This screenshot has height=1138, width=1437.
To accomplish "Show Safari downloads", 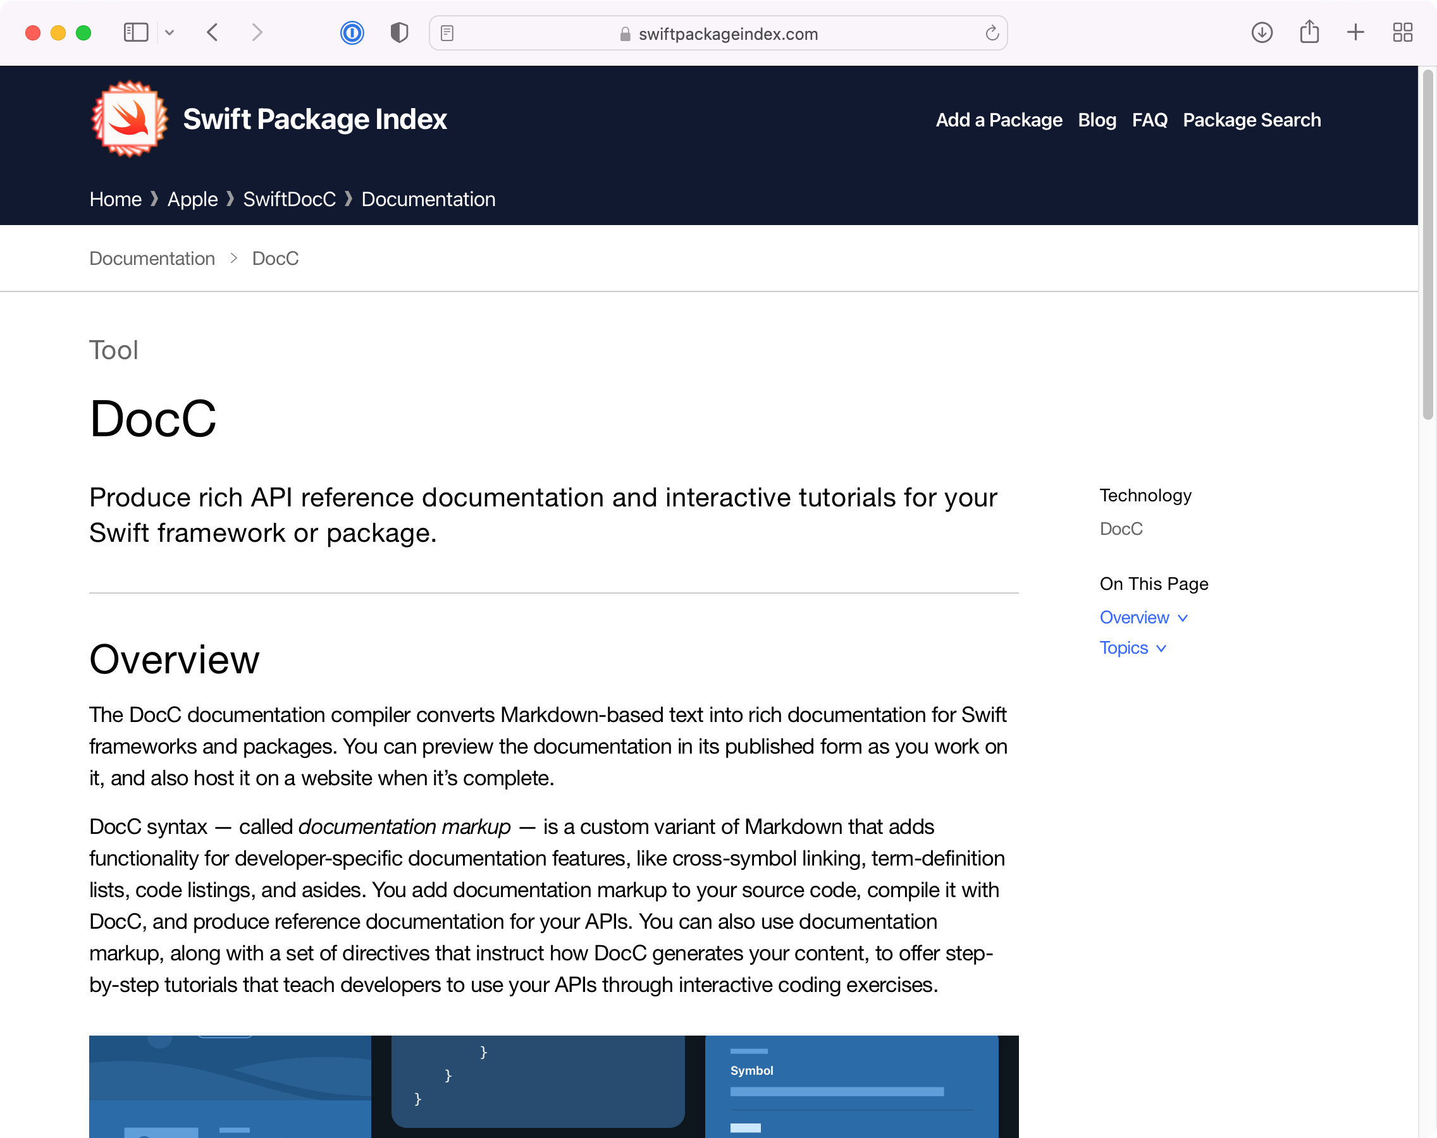I will (1262, 33).
